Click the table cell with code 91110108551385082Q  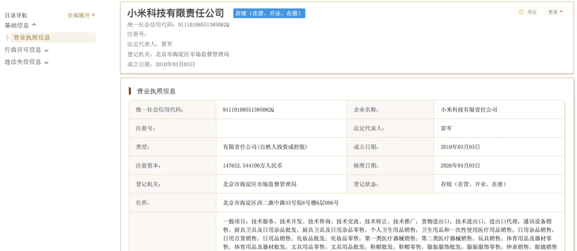coord(248,110)
